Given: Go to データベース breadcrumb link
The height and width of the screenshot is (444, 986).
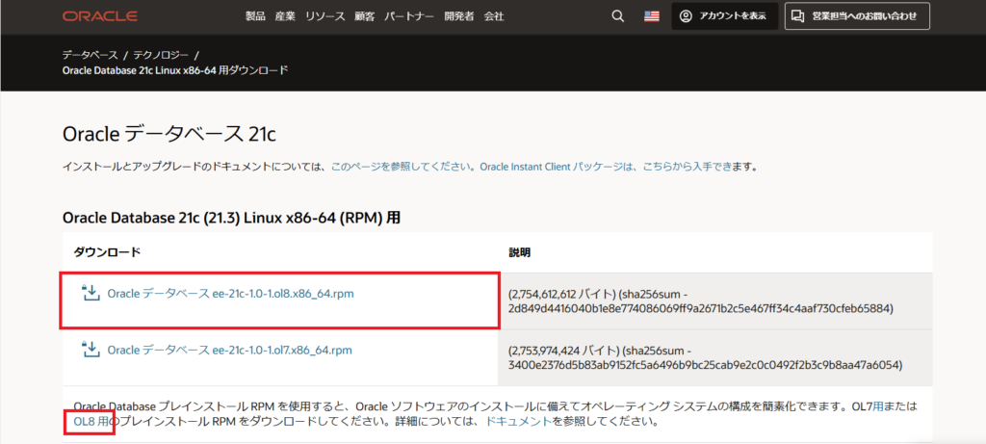Looking at the screenshot, I should [91, 54].
